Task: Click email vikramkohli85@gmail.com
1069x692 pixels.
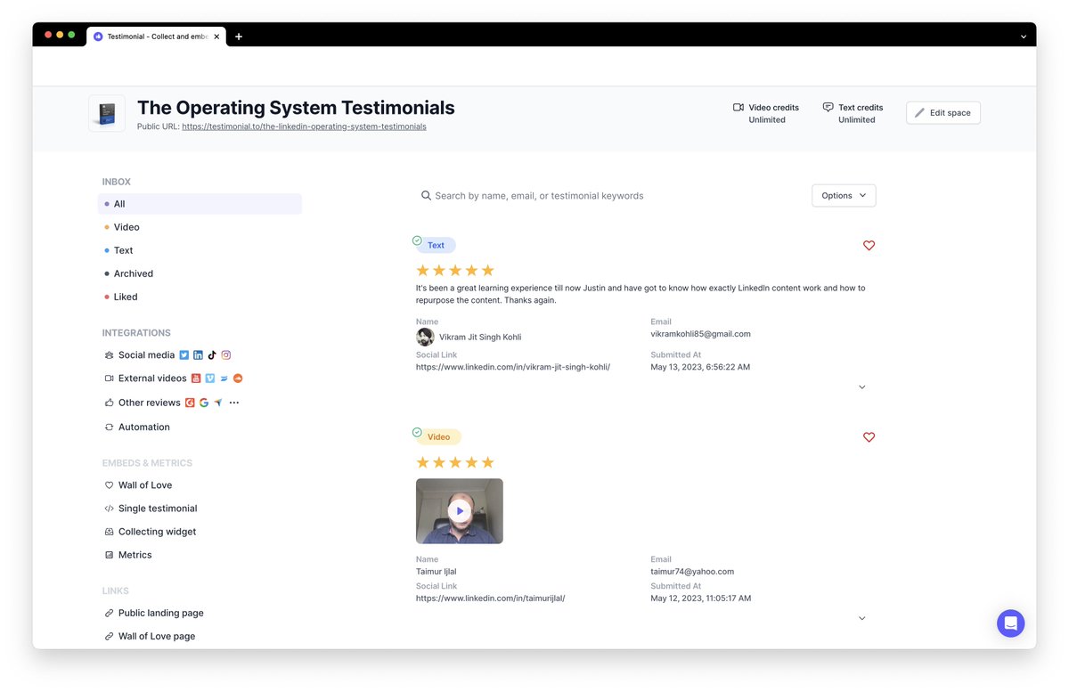Action: click(x=700, y=334)
